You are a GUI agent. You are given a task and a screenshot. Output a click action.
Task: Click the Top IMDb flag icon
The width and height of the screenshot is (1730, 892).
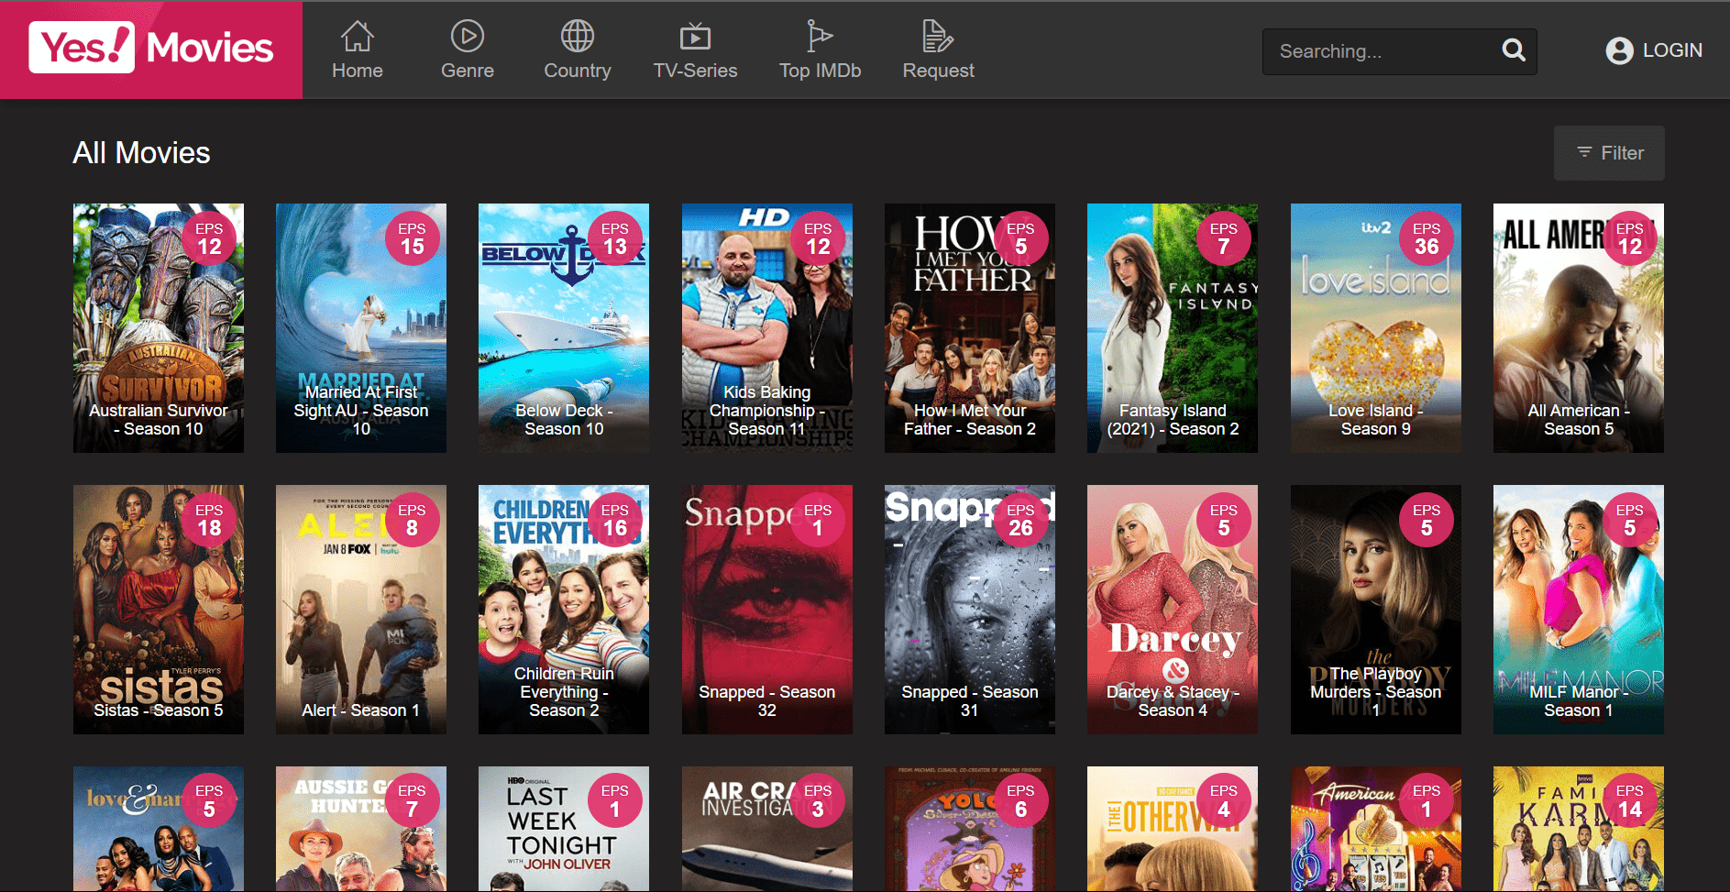(820, 37)
